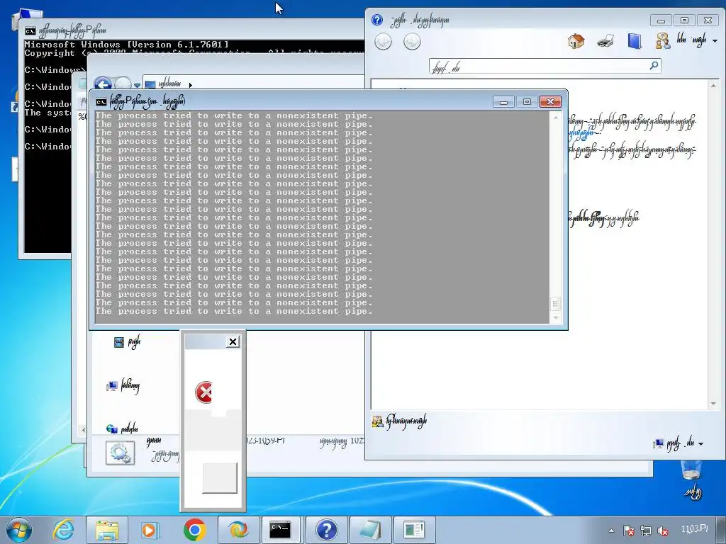Switch to Help and Support taskbar button
726x544 pixels.
(326, 530)
